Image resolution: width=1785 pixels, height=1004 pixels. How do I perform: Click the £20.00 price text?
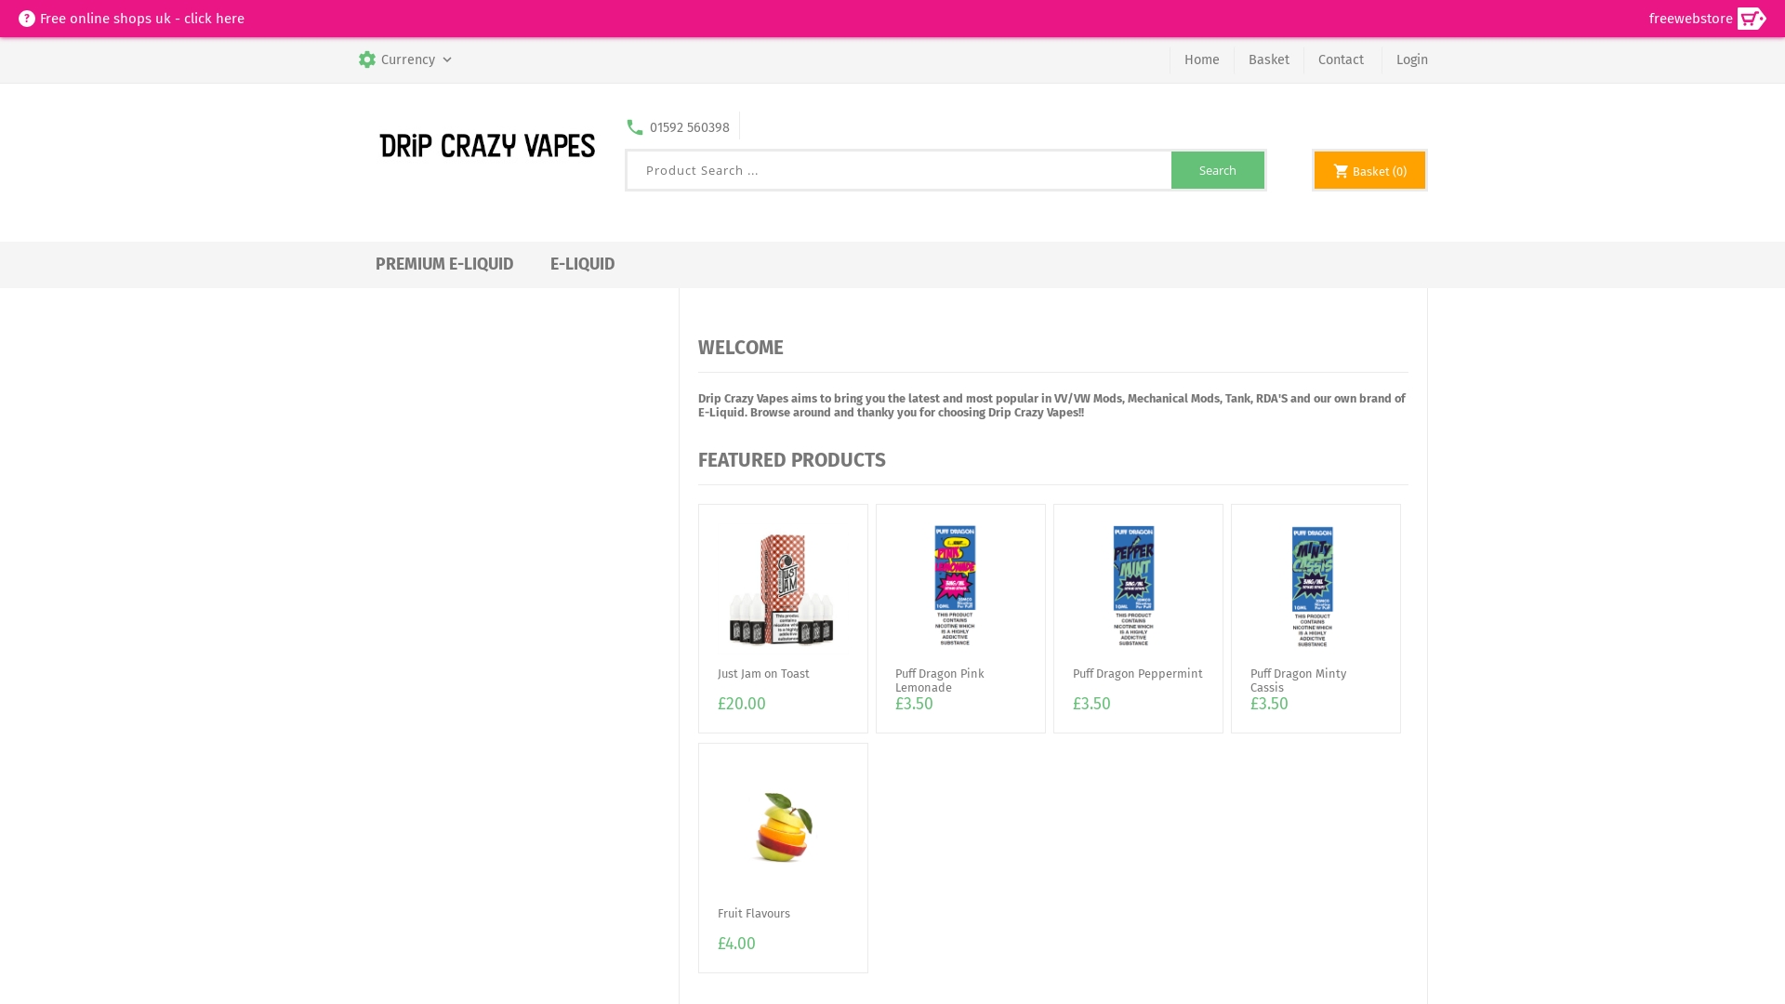pyautogui.click(x=742, y=704)
